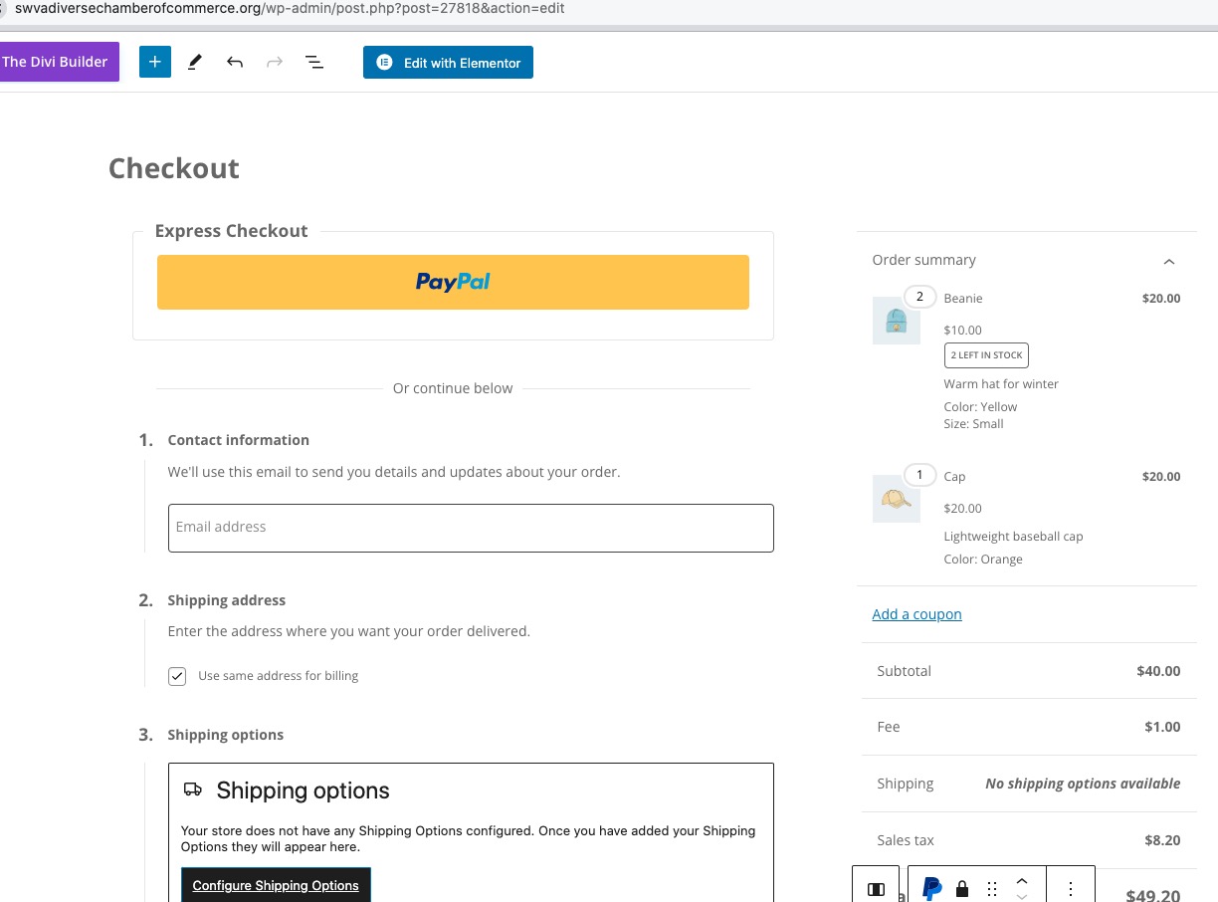Click the block drag handle dots
This screenshot has height=902, width=1218.
tap(991, 889)
